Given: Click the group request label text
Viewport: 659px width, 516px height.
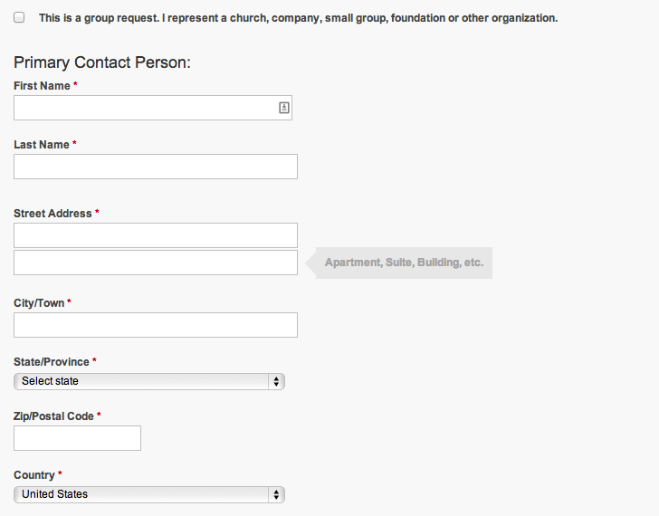Looking at the screenshot, I should point(299,18).
